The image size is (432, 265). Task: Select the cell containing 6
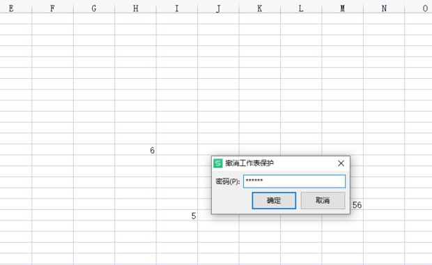[136, 150]
